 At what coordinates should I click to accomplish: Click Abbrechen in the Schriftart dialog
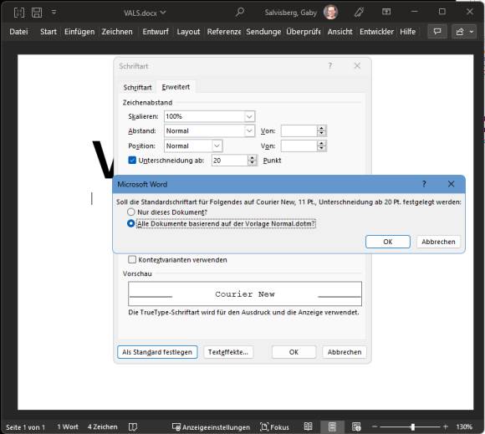coord(345,352)
